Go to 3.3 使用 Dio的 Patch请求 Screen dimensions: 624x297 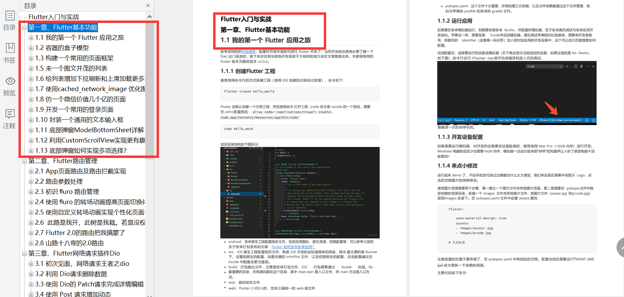coord(89,284)
